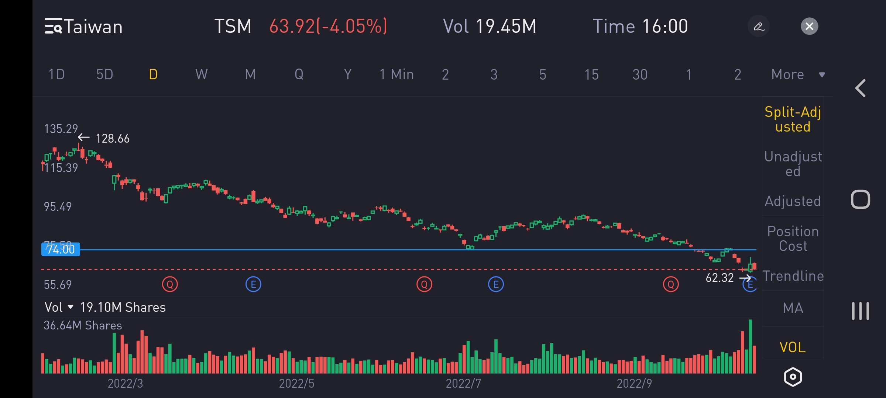Tap the leftmost red Q event marker
Viewport: 886px width, 398px height.
[170, 284]
